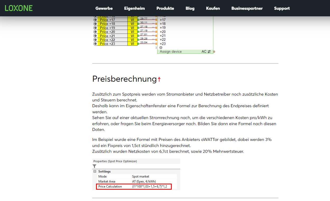The width and height of the screenshot is (330, 201).
Task: Click the value 30,11
Action: (144, 23)
